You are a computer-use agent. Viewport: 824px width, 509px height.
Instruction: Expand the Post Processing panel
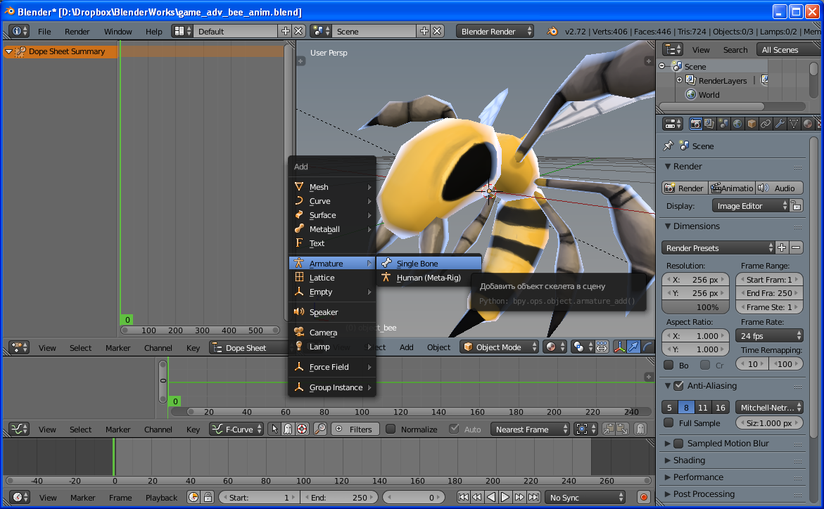704,494
